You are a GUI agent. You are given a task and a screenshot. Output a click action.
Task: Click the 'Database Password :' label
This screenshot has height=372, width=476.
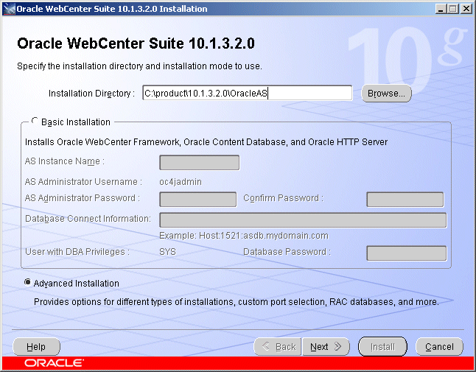point(287,252)
